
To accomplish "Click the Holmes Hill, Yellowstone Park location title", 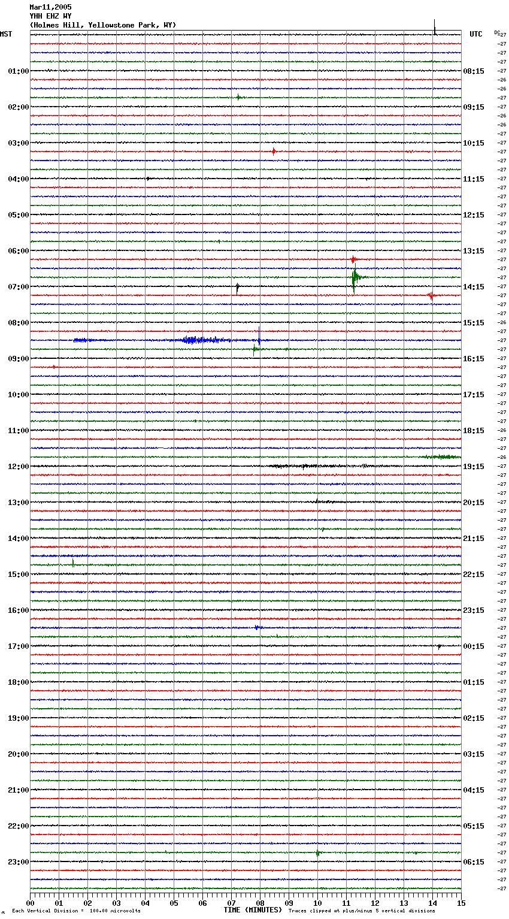I will click(x=103, y=25).
